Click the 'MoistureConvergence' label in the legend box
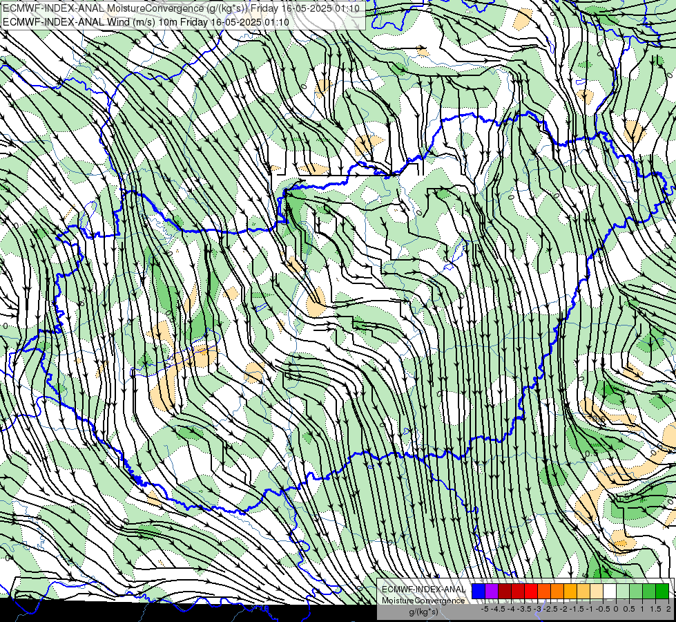 [423, 601]
